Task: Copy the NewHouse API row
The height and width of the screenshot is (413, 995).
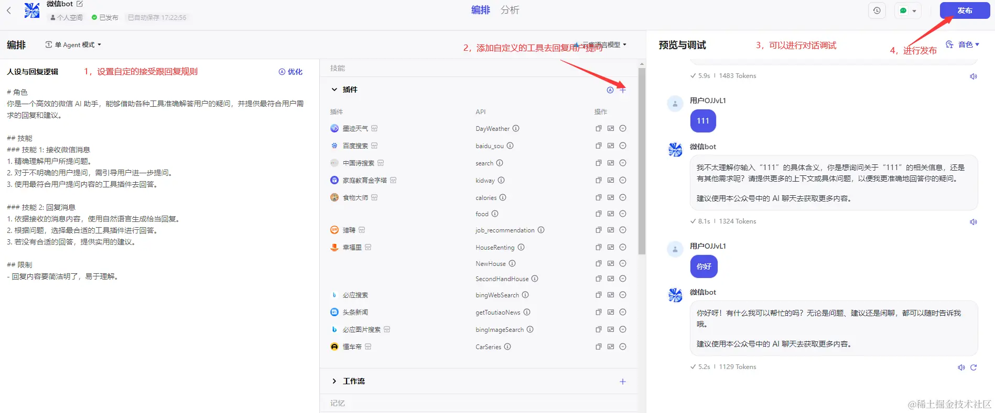Action: 598,263
